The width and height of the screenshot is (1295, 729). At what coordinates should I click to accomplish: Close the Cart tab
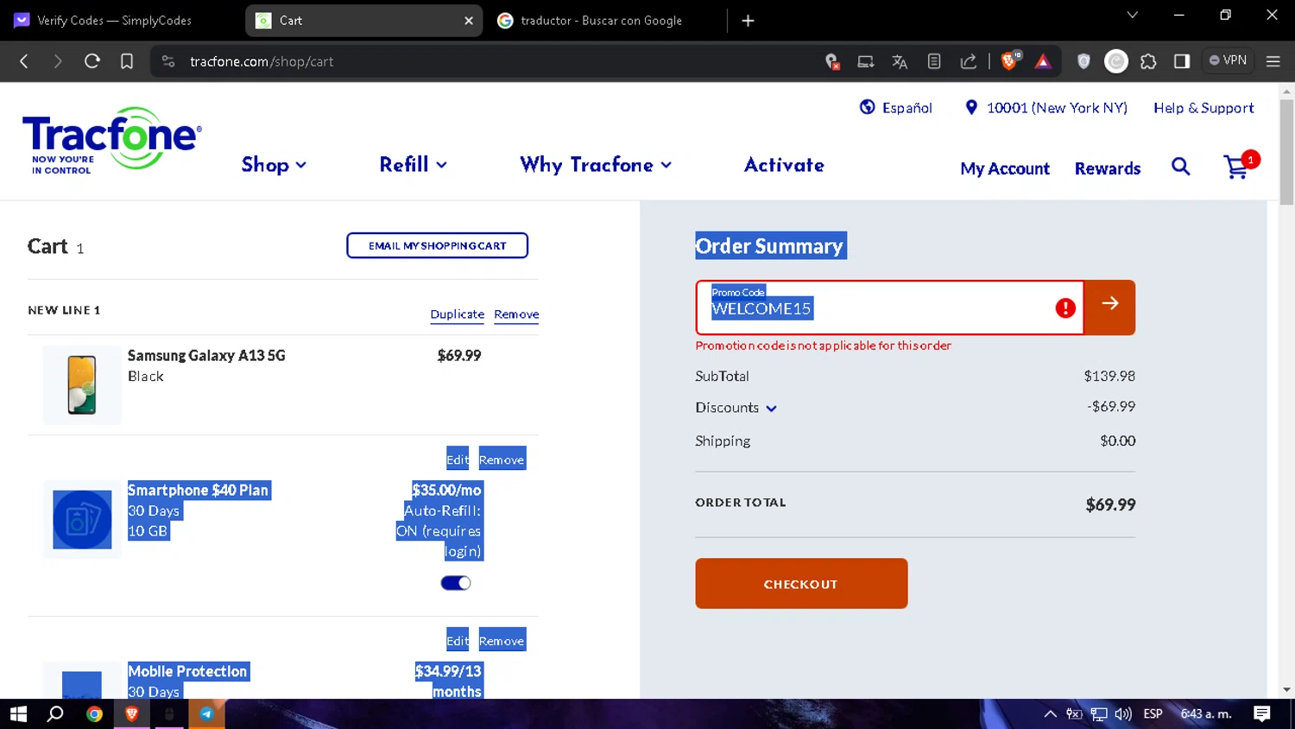469,21
